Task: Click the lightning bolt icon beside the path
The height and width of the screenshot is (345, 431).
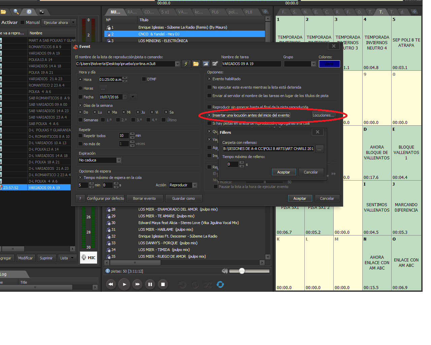Action: (x=186, y=64)
